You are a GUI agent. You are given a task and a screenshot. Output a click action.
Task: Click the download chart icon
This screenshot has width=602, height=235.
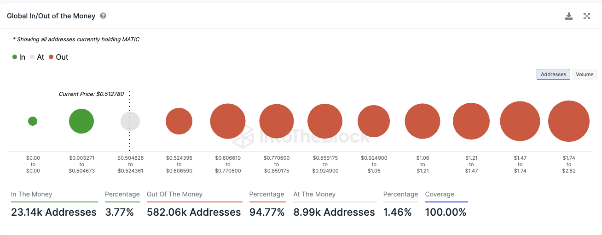tap(569, 16)
